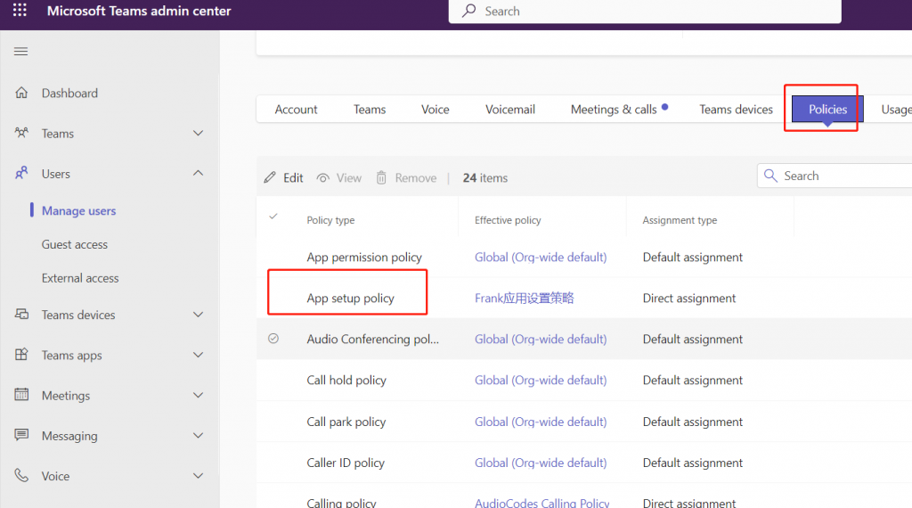The width and height of the screenshot is (912, 508).
Task: Collapse the Users section chevron
Action: pos(199,173)
